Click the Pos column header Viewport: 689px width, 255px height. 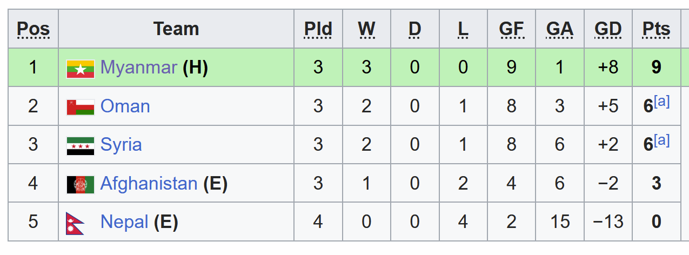tap(34, 29)
